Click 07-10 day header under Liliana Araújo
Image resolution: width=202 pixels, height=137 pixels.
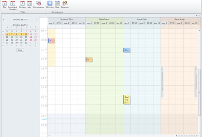coord(172,23)
